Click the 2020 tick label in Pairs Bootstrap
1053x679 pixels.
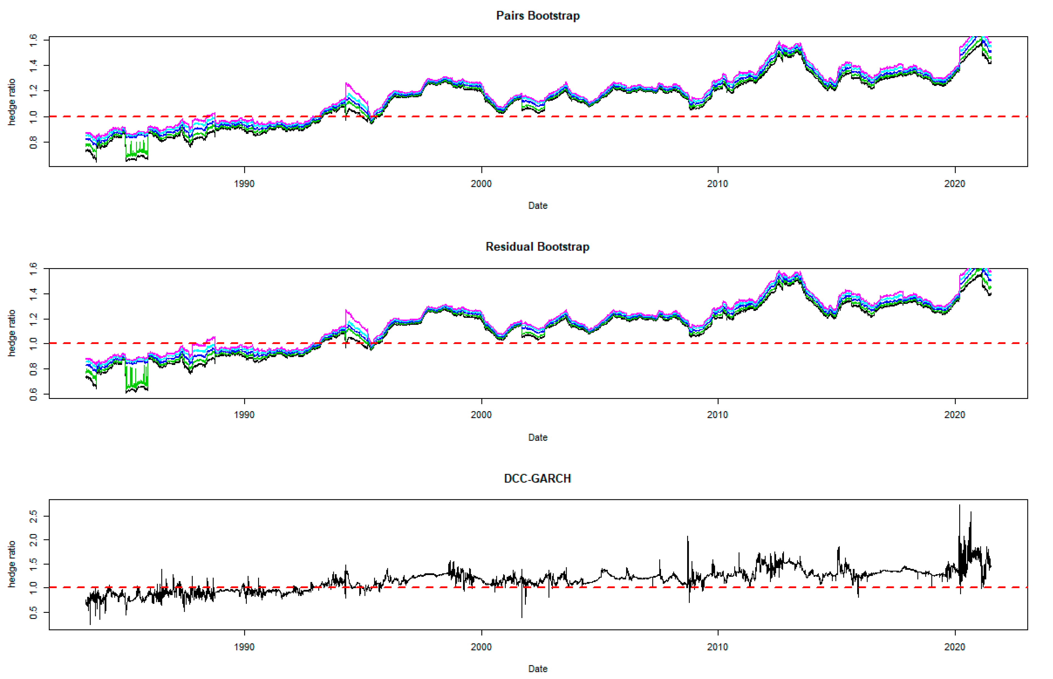[x=954, y=184]
